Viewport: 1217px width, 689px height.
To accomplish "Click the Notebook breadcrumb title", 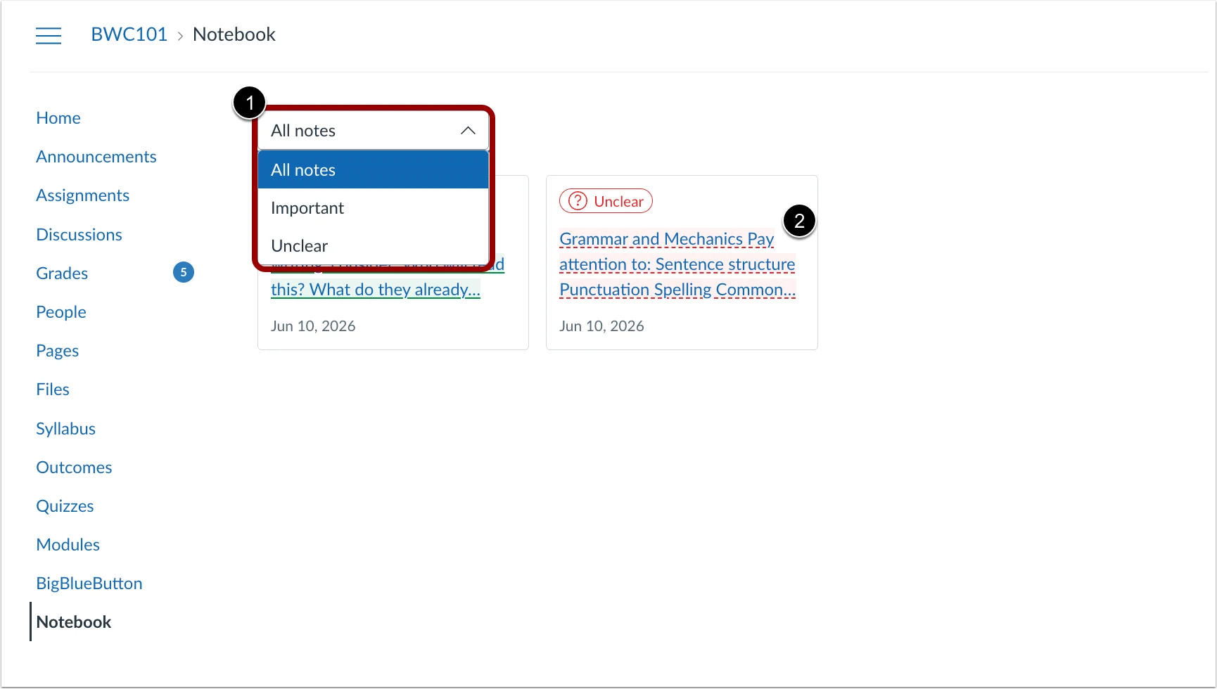I will point(234,34).
